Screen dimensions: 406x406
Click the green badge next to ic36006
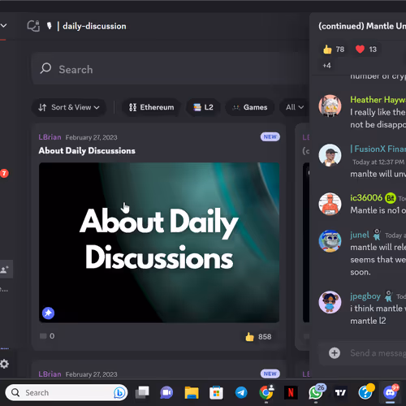(x=391, y=198)
